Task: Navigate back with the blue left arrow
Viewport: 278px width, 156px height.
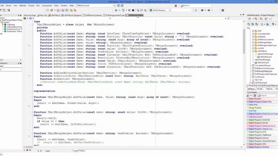Action: click(x=202, y=10)
